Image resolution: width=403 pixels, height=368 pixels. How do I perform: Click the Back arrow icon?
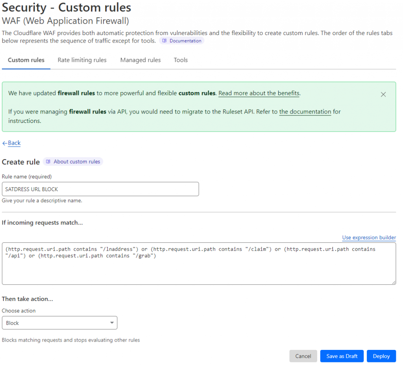(x=5, y=143)
